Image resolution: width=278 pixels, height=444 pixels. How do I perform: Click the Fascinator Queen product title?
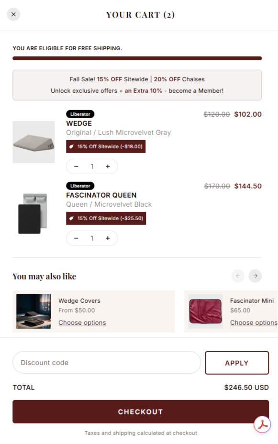click(101, 195)
